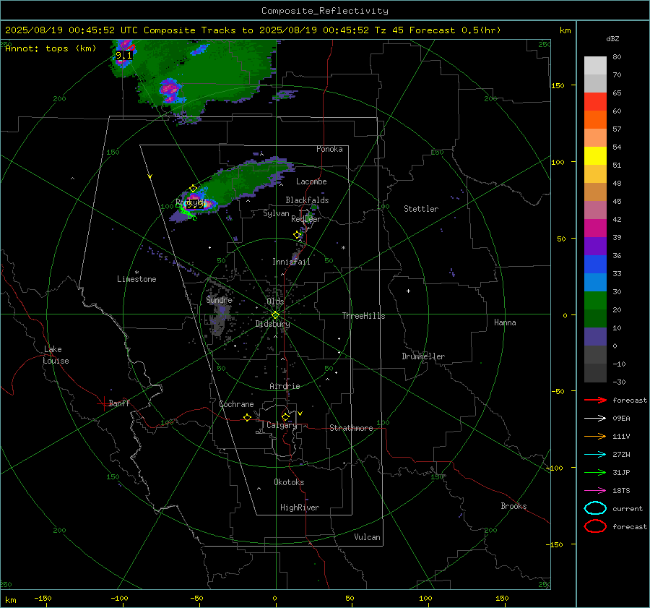Image resolution: width=650 pixels, height=608 pixels.
Task: Click the Blackfalds city label
Action: (307, 200)
